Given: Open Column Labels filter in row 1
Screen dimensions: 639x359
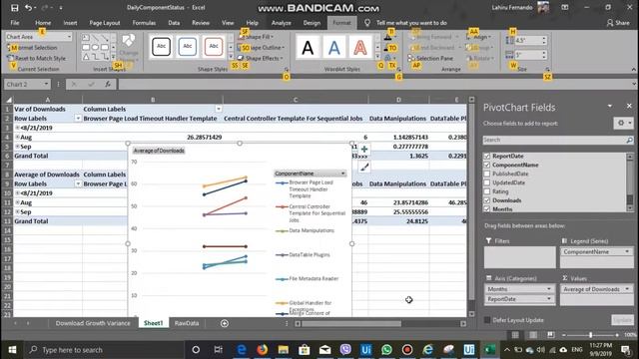Looking at the screenshot, I should click(x=219, y=109).
